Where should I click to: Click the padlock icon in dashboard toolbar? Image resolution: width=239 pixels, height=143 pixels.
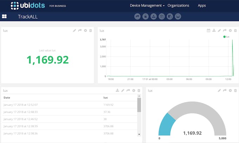click(x=146, y=16)
